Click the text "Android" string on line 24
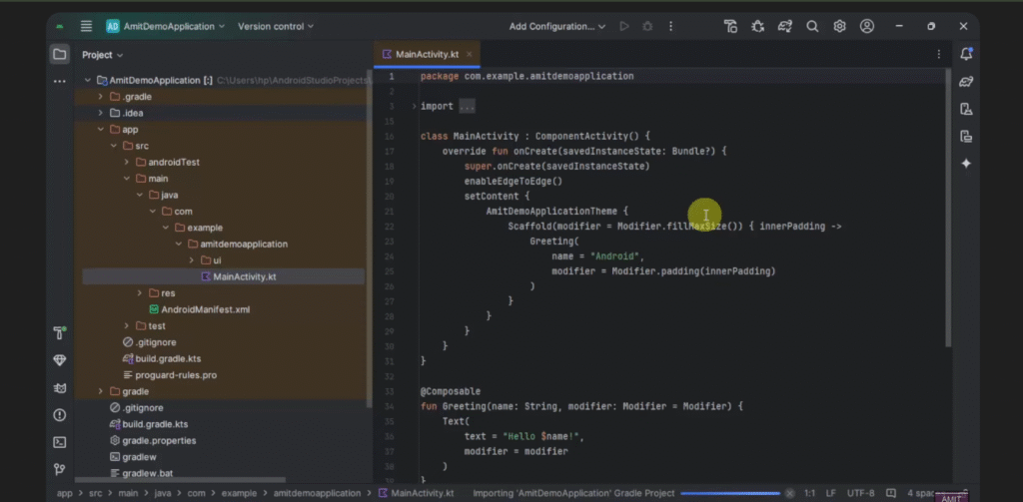Screen dimensions: 1023x502 coord(616,256)
